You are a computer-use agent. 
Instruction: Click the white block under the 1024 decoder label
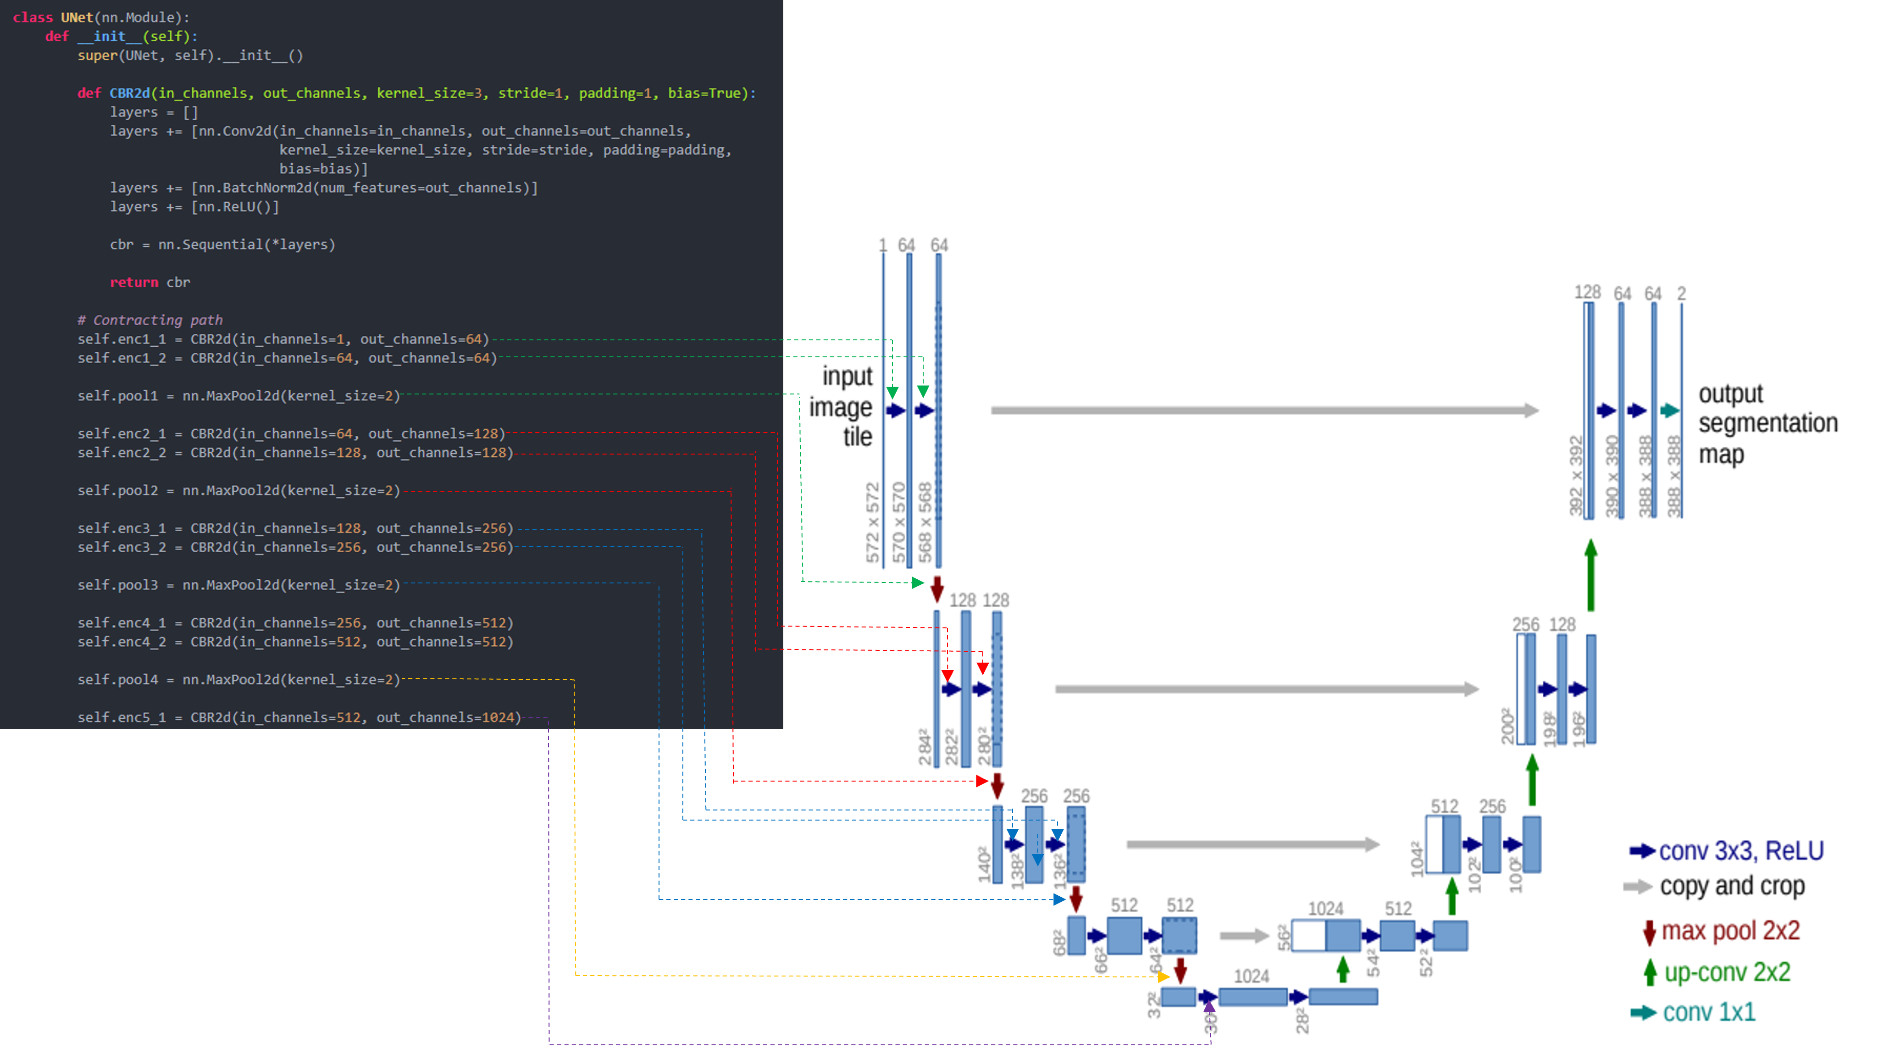[1308, 935]
